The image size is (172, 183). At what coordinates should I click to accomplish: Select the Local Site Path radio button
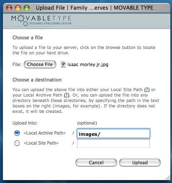(x=17, y=143)
